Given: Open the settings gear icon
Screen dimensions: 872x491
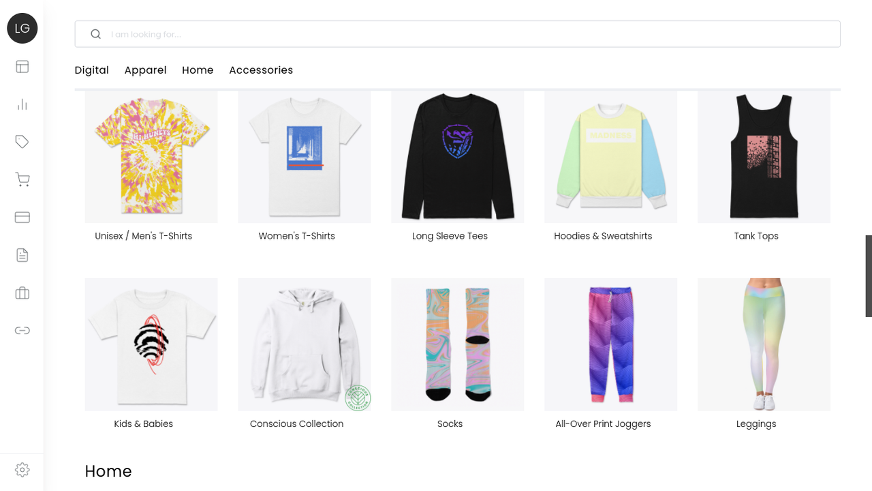Looking at the screenshot, I should [x=22, y=470].
